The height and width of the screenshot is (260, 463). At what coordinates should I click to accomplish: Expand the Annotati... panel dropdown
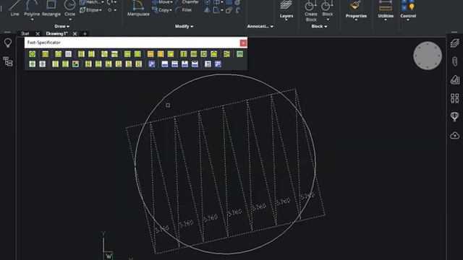260,26
